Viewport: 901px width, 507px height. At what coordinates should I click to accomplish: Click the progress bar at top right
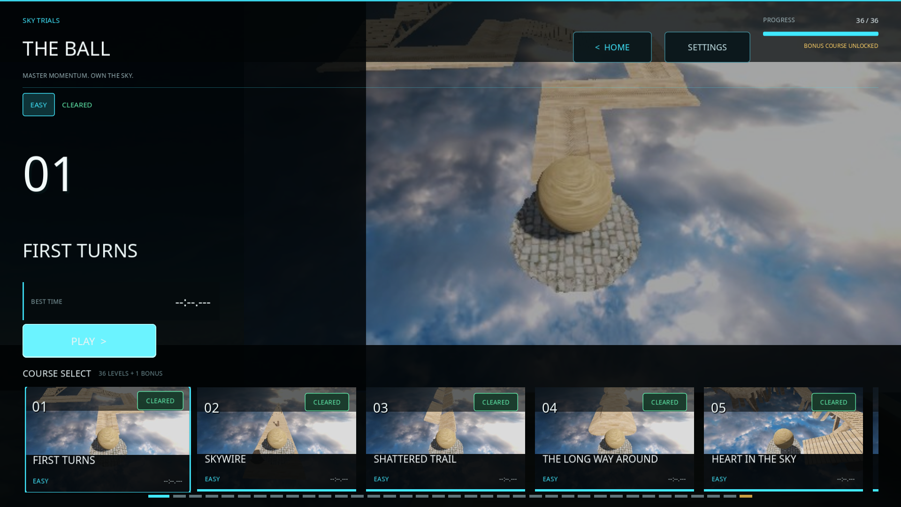point(820,34)
